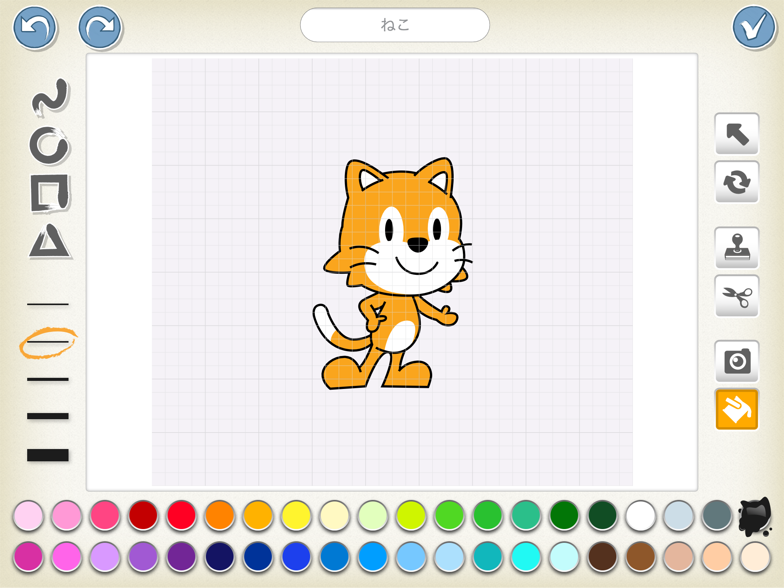This screenshot has width=784, height=588.
Task: Pick the bright yellow color swatch
Action: (x=296, y=515)
